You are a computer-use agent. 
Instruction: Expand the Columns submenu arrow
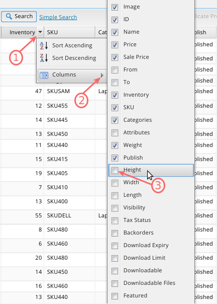click(102, 75)
